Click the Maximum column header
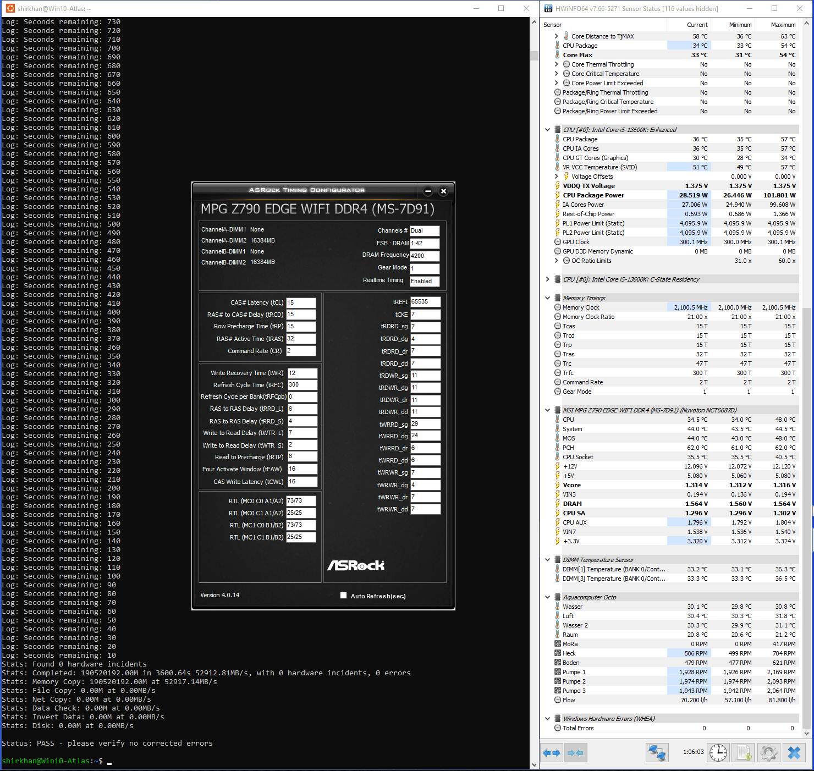Screen dimensions: 814x771 [x=777, y=25]
